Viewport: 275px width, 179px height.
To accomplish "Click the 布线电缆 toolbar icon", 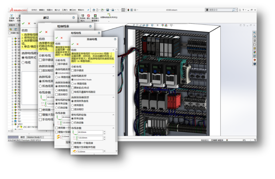I will (82, 18).
